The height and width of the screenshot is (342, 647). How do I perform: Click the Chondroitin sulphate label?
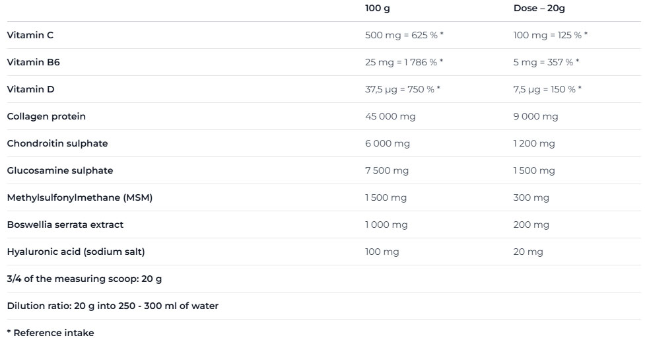[57, 143]
